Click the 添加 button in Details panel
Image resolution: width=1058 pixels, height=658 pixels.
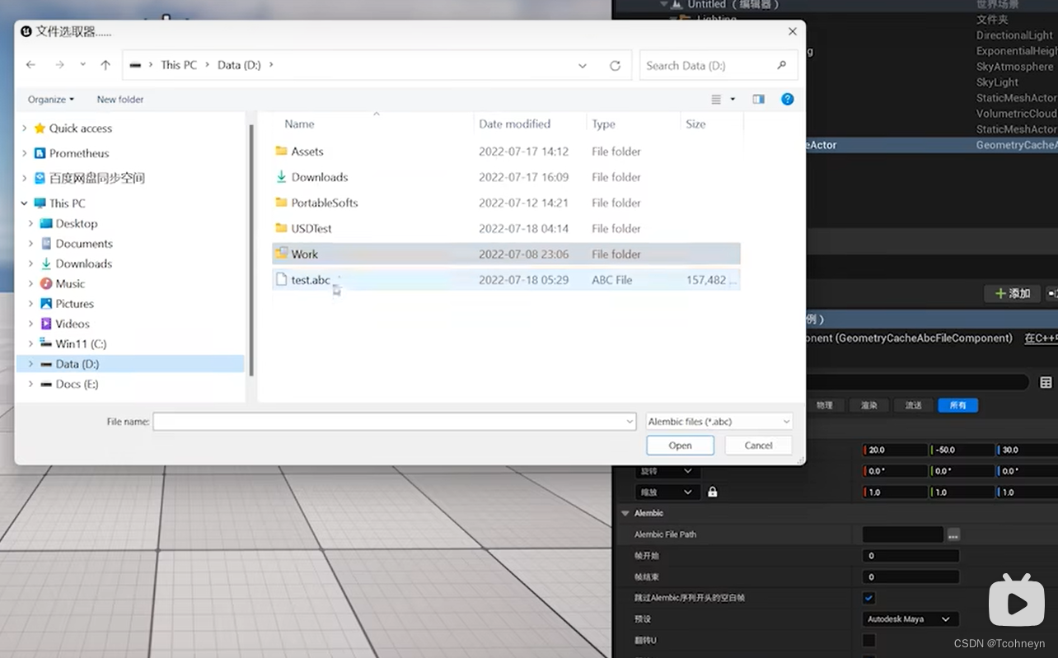[1012, 293]
